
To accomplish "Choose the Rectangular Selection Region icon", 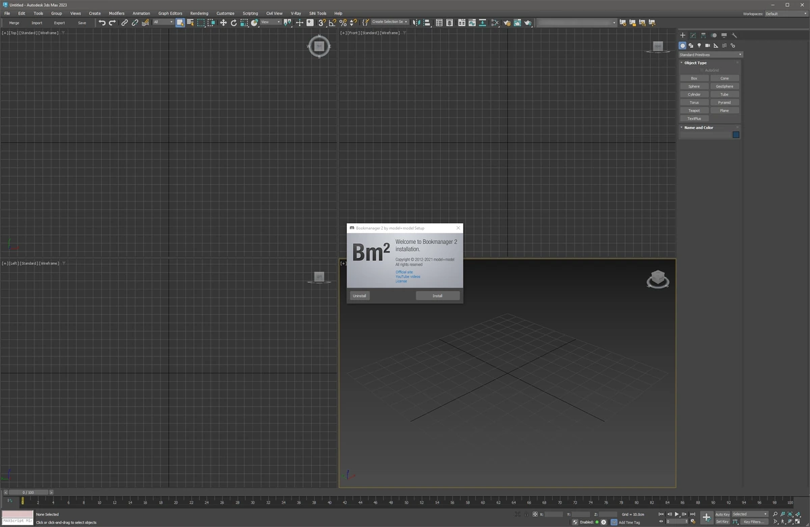I will pyautogui.click(x=200, y=22).
